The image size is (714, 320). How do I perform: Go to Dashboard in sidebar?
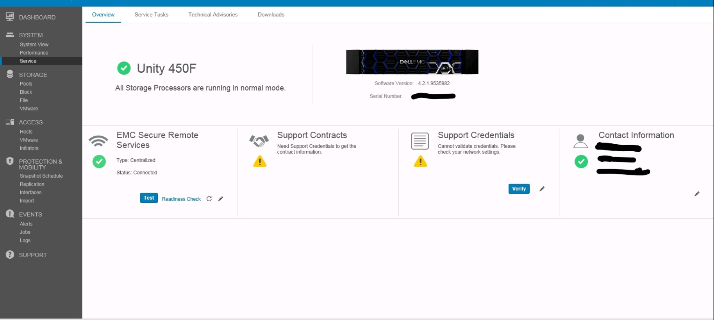point(37,17)
